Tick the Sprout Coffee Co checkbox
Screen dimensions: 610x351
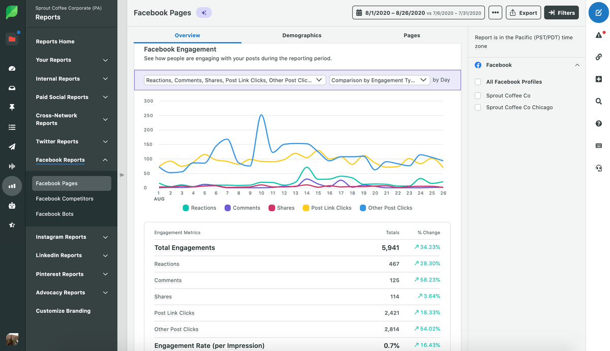(x=478, y=95)
